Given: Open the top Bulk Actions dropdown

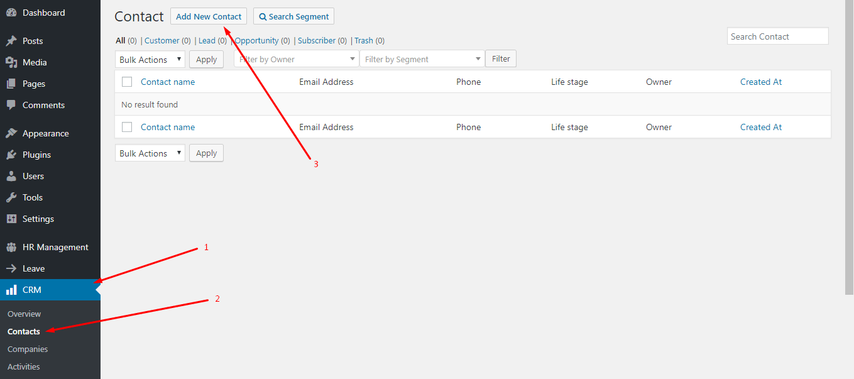Looking at the screenshot, I should (150, 60).
